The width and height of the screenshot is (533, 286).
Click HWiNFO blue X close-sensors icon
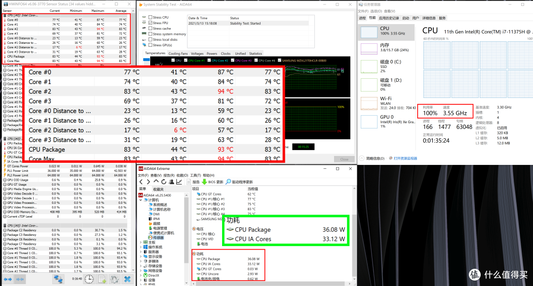click(127, 279)
